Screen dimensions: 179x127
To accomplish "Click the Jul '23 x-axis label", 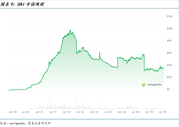I will coord(108,112).
